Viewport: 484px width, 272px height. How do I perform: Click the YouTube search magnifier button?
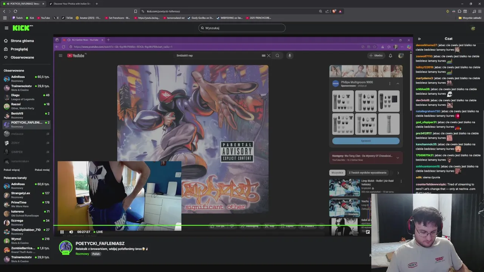(277, 56)
